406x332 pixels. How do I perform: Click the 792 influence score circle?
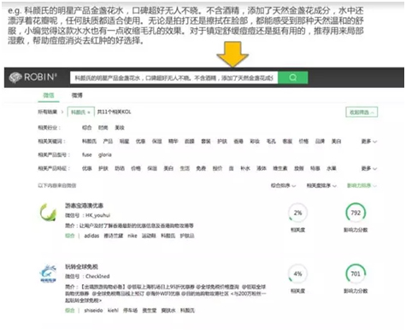356,213
